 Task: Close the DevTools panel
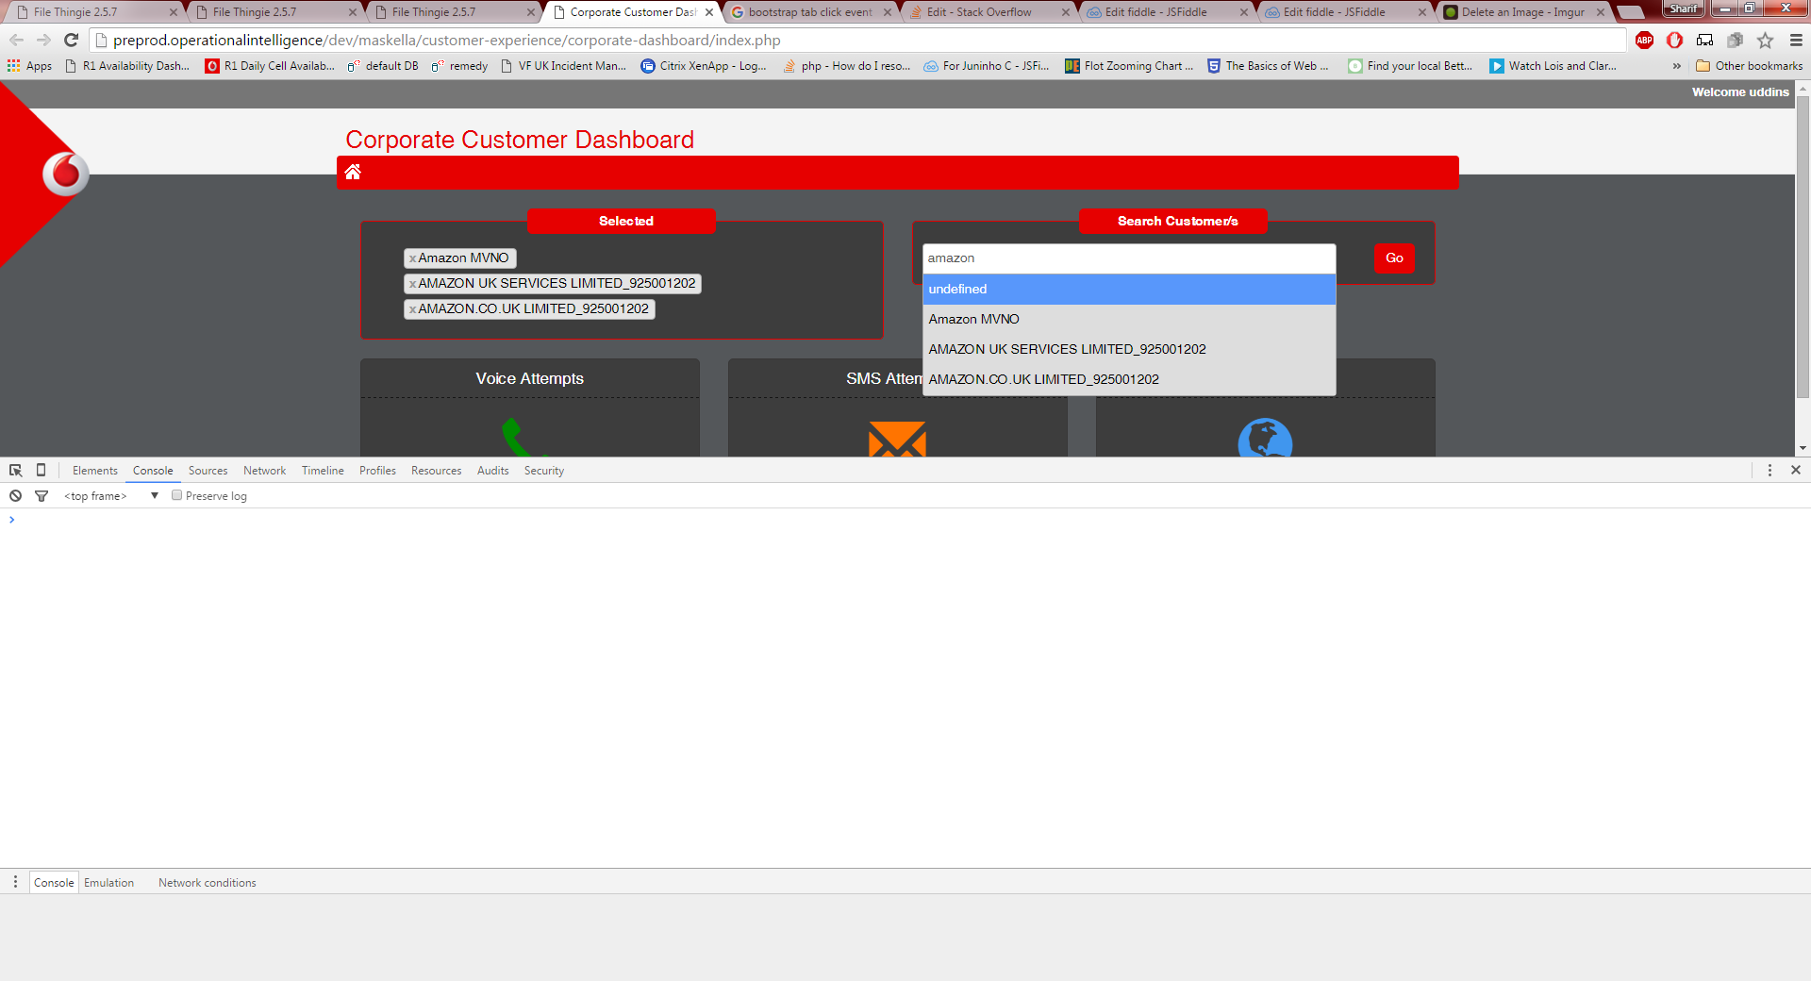pyautogui.click(x=1796, y=471)
